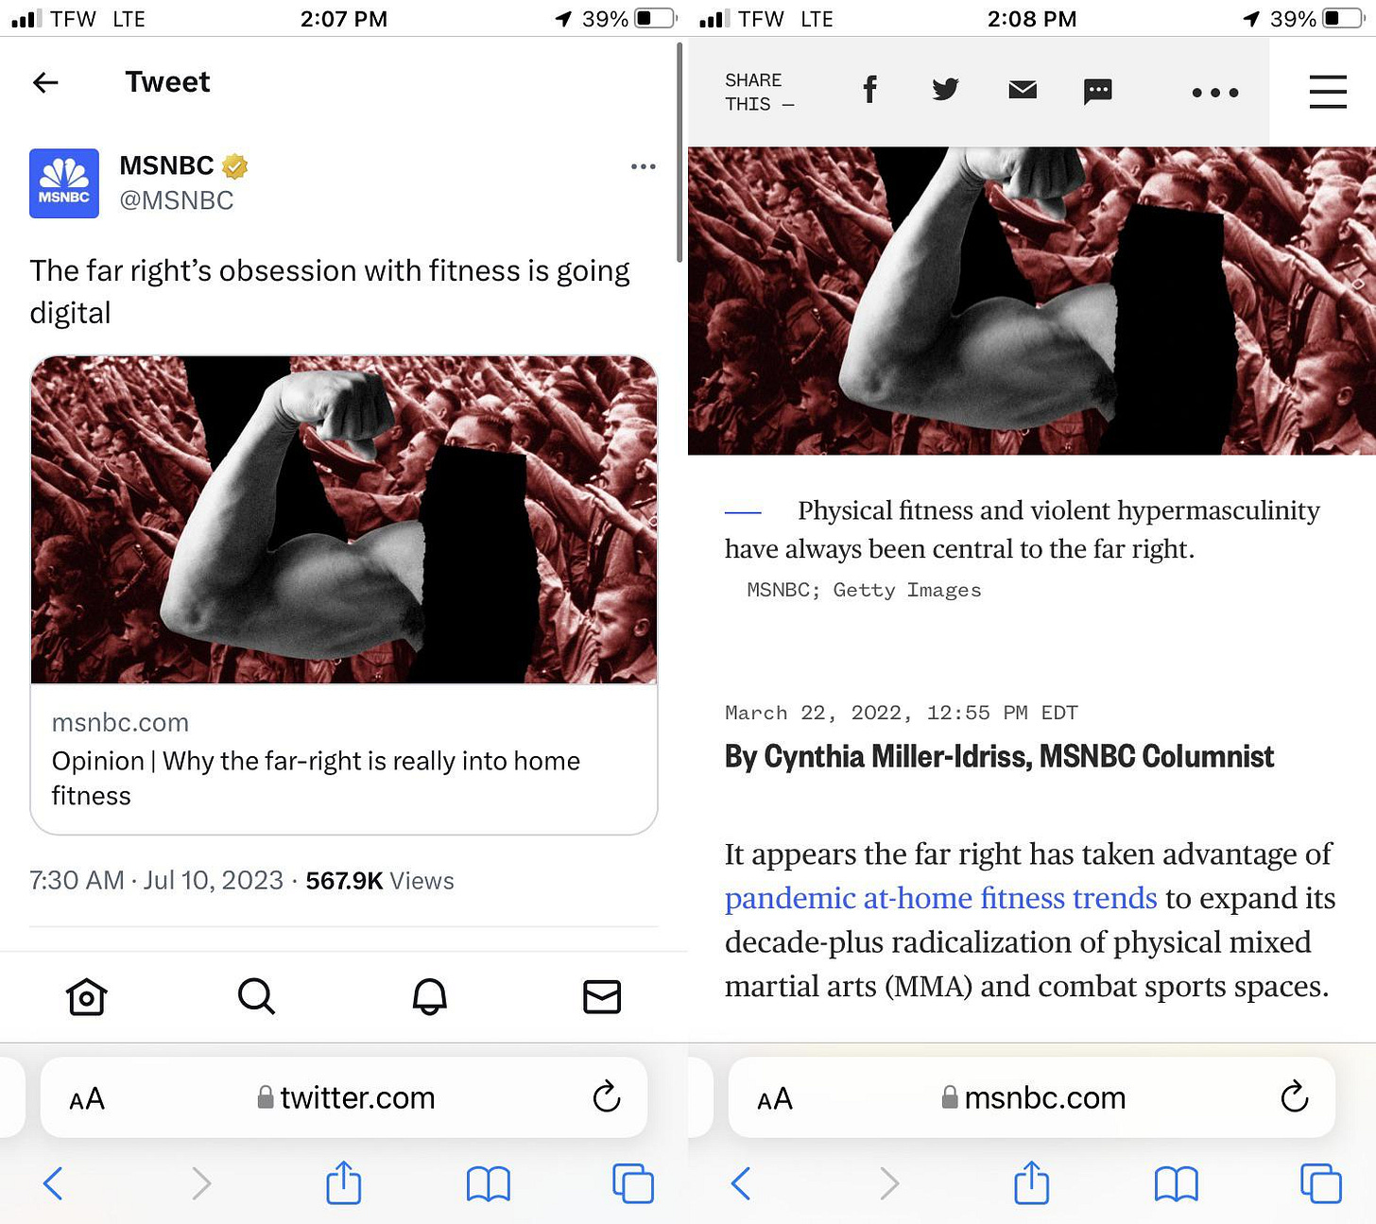Viewport: 1376px width, 1224px height.
Task: Open Twitter direct messages envelope
Action: pyautogui.click(x=602, y=996)
